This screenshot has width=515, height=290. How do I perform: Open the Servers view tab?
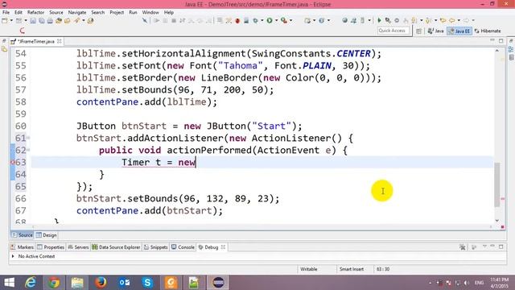pos(78,247)
